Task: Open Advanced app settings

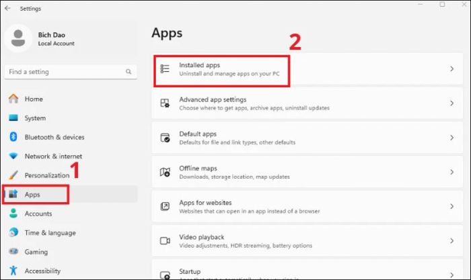Action: (307, 103)
